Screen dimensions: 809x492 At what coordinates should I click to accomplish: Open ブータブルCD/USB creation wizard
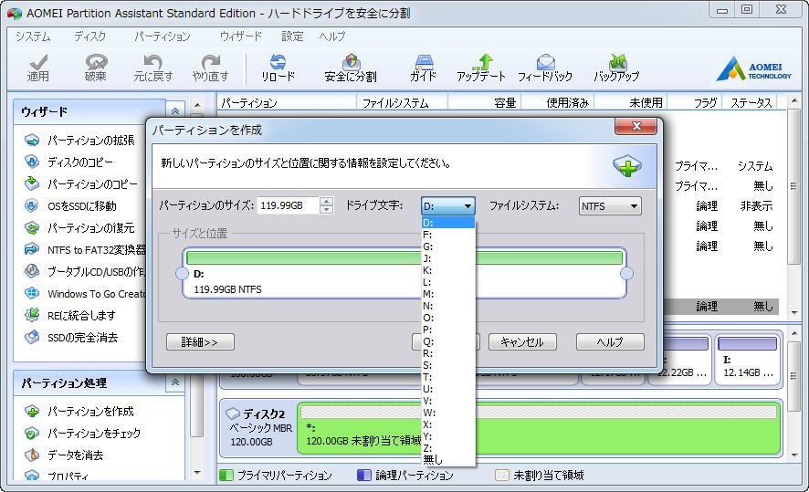click(85, 272)
